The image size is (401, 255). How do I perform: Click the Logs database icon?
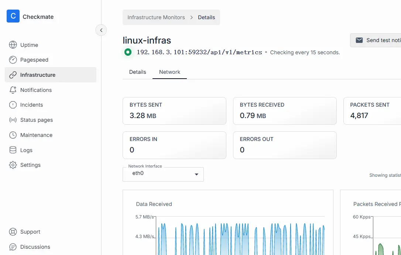(13, 150)
